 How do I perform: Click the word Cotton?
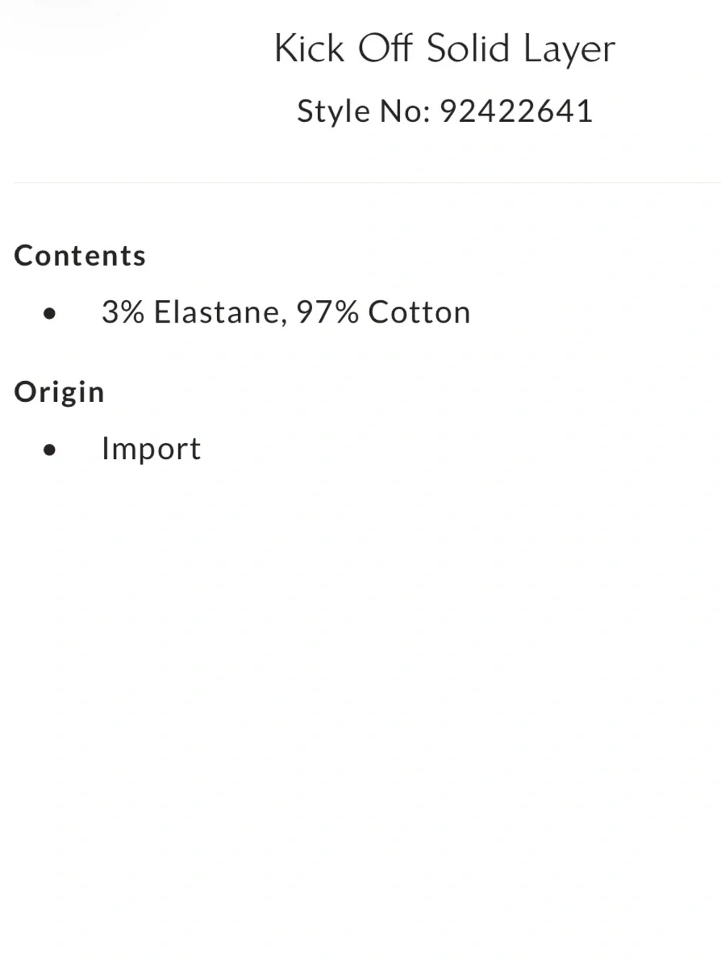419,312
